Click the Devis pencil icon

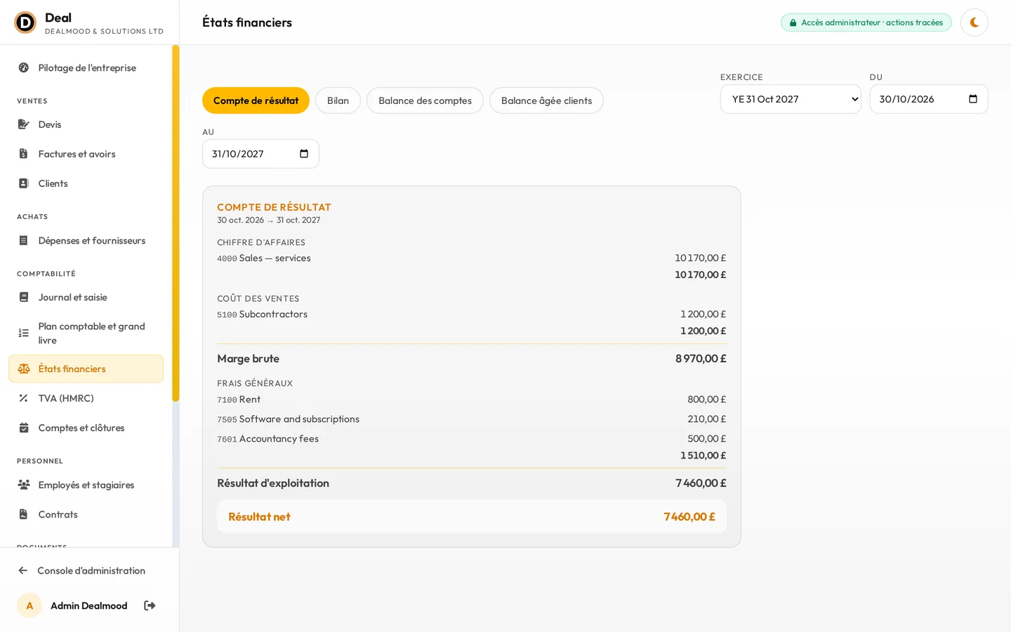[x=24, y=124]
